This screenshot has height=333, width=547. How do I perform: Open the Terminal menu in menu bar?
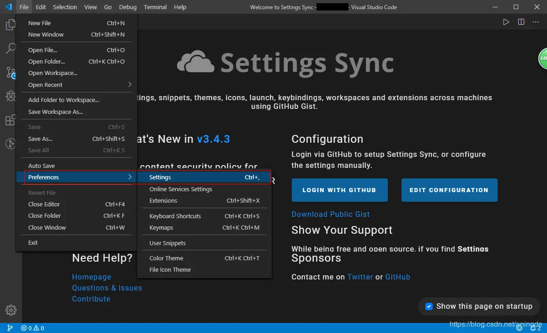coord(155,7)
